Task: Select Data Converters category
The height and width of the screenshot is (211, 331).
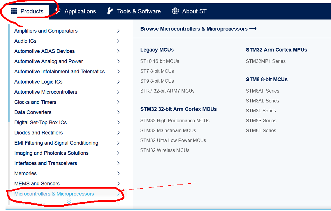Action: click(x=33, y=112)
